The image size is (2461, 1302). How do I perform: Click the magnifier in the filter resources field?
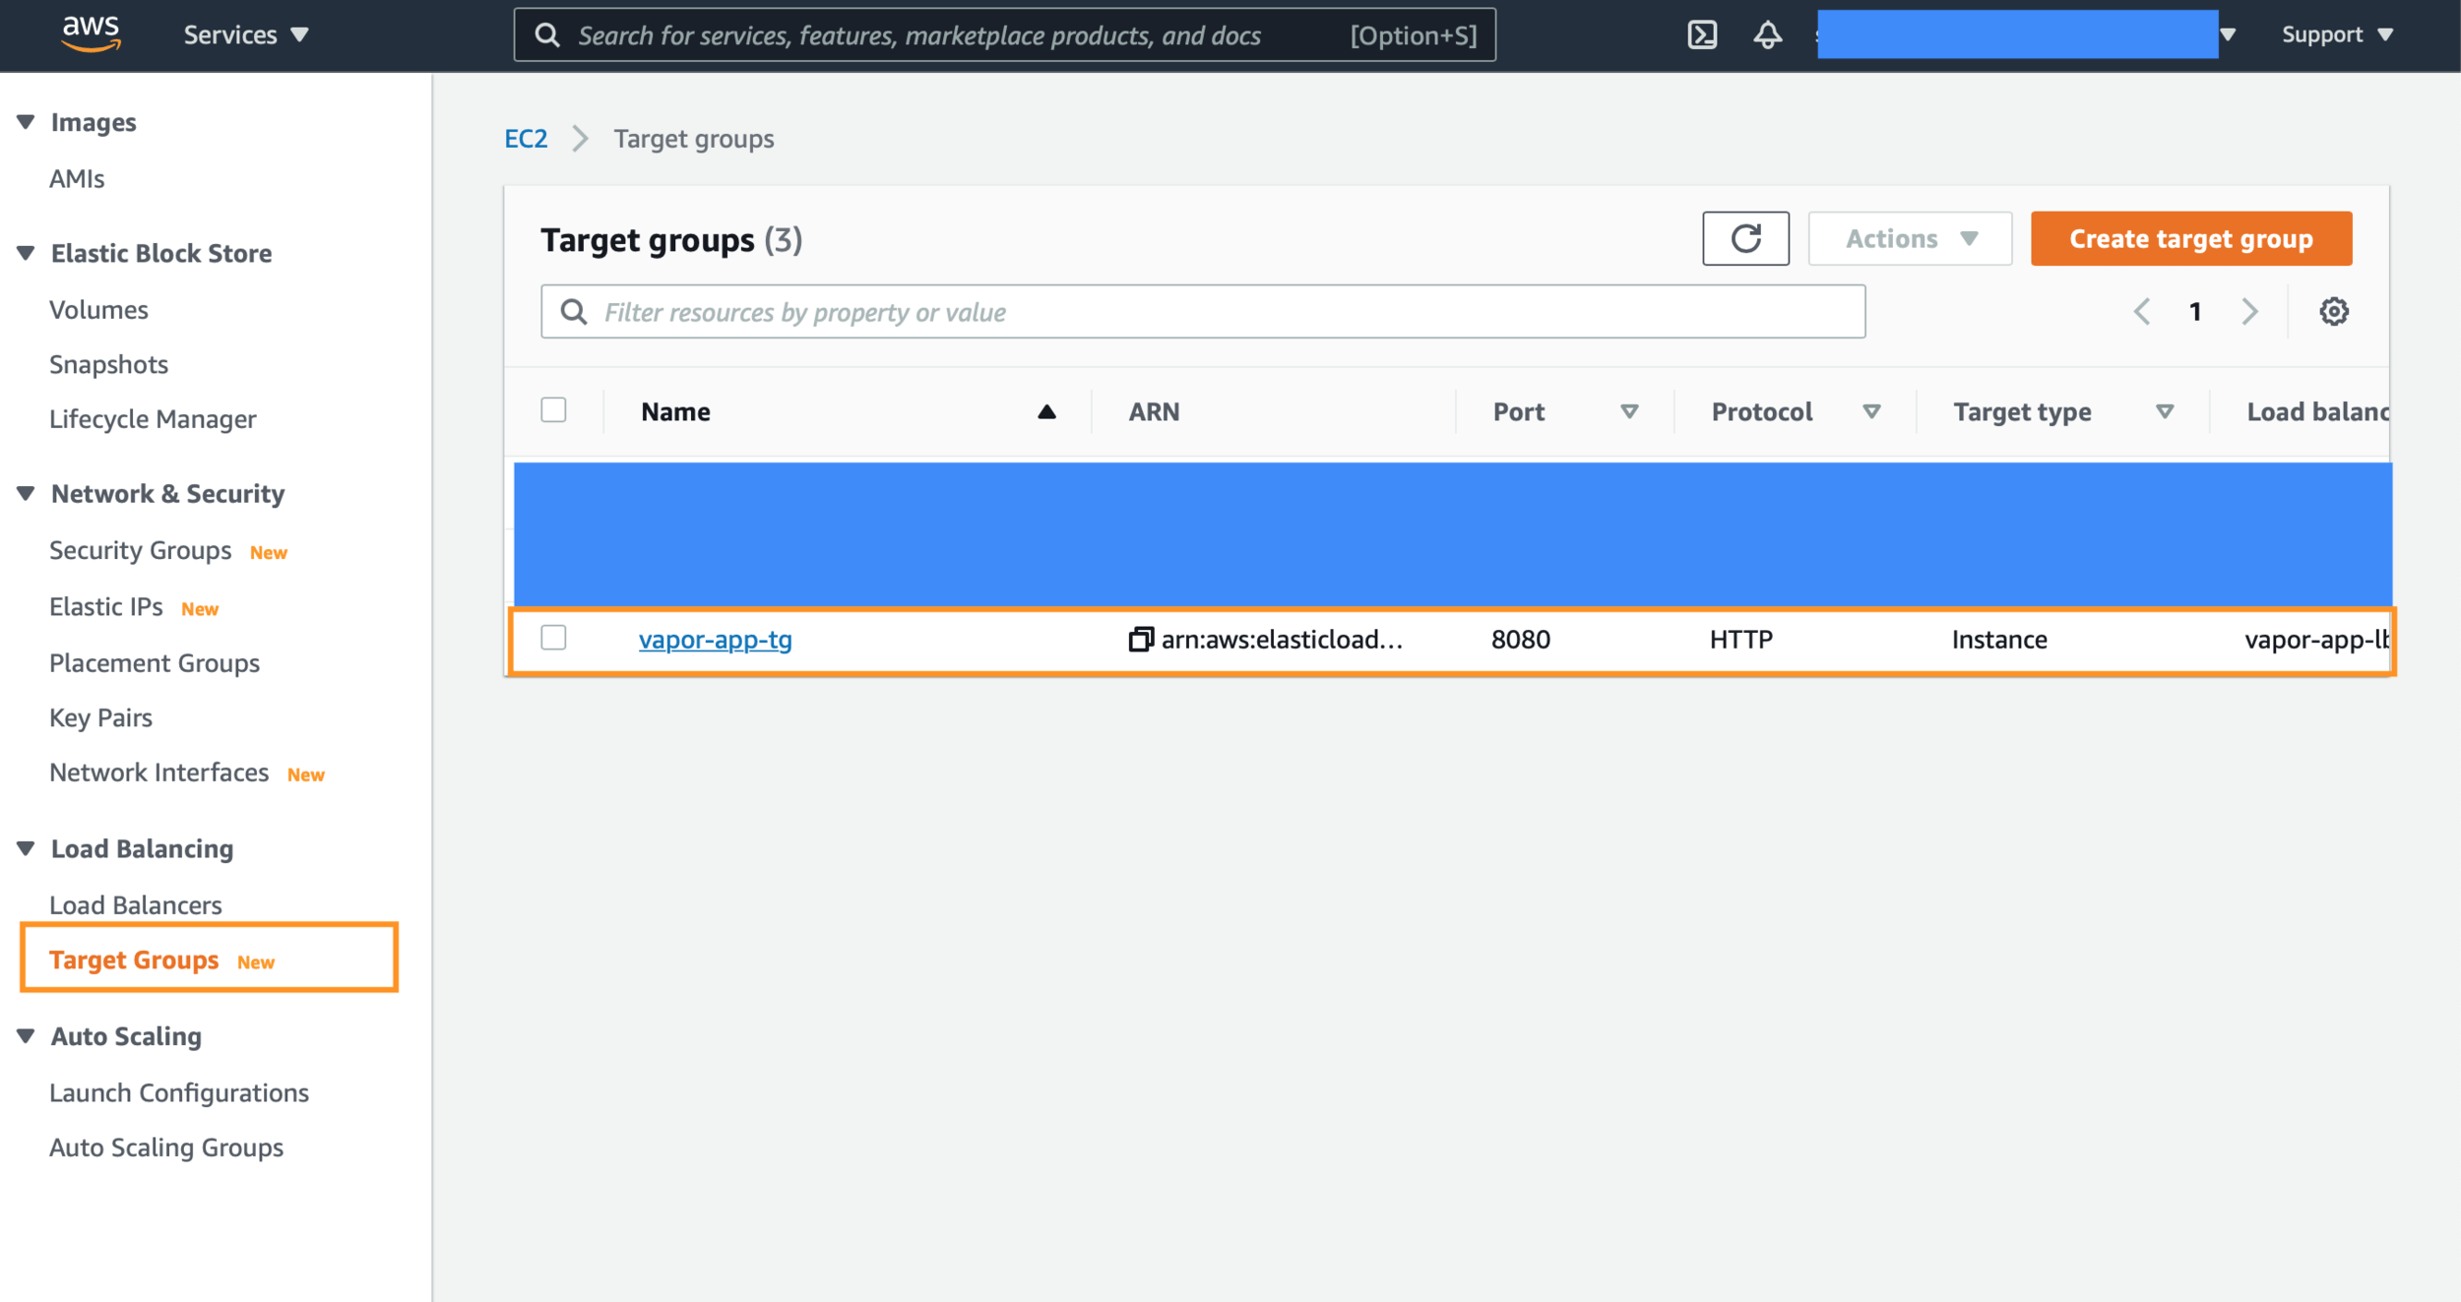[x=574, y=311]
